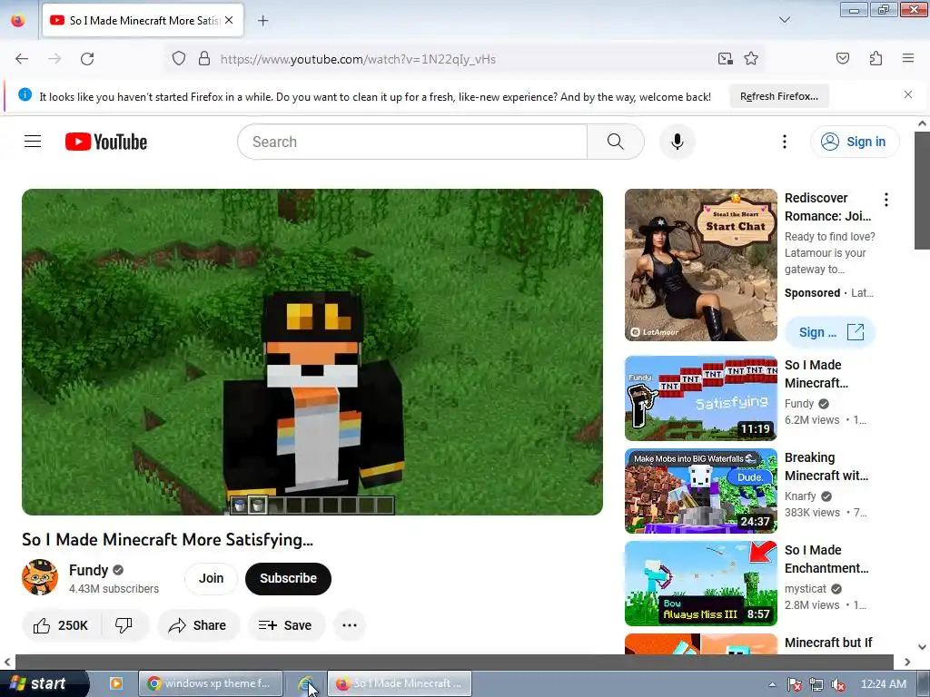930x697 pixels.
Task: Go back with the browser Back arrow
Action: 22,59
